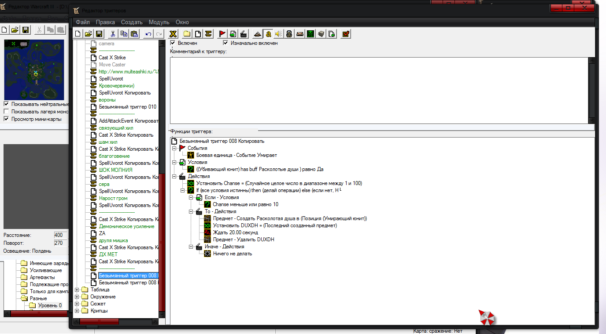Toggle the "Включен" checkbox
This screenshot has height=334, width=606.
point(173,43)
